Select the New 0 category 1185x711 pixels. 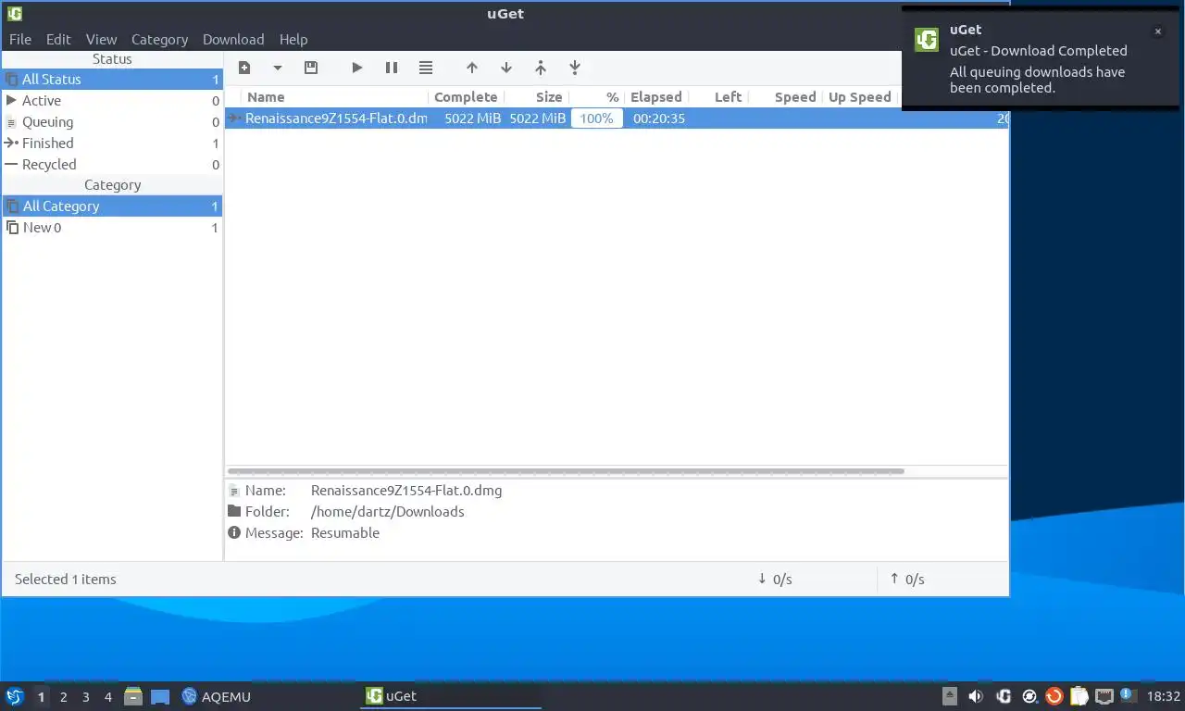112,228
